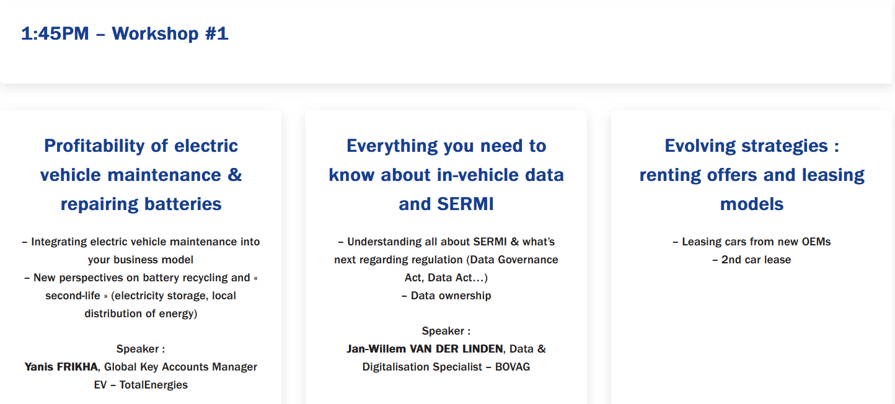Expand the 1:45PM Workshop #1 header

(x=125, y=33)
